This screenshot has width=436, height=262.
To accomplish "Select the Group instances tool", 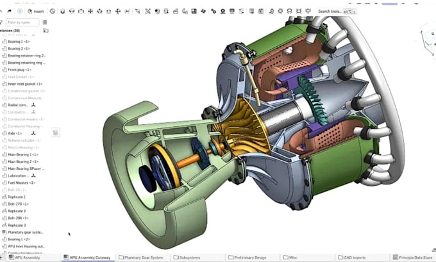I will coord(147,11).
